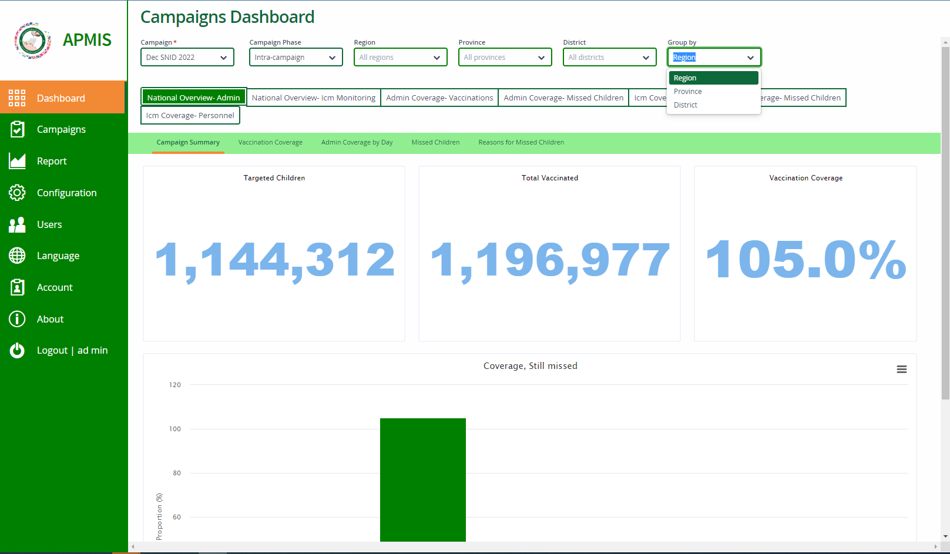Open the Report section via its chart icon
Viewport: 950px width, 554px height.
pyautogui.click(x=17, y=161)
